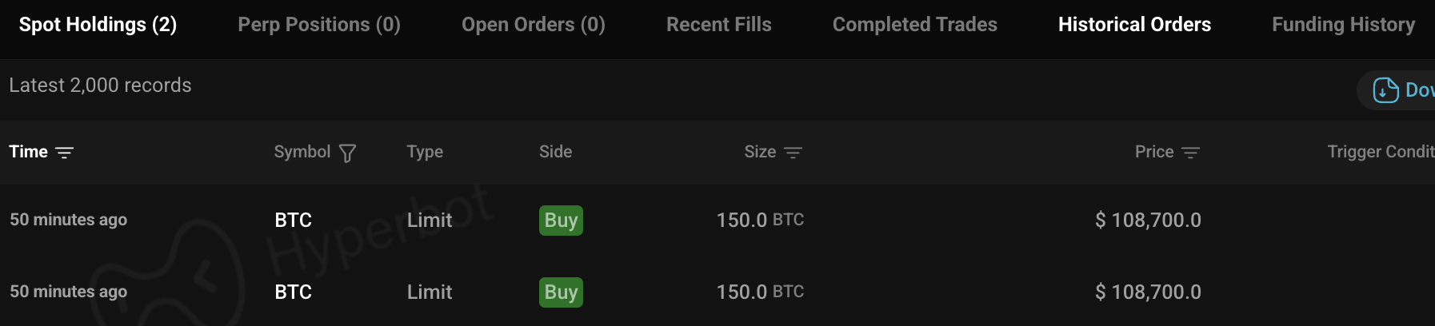This screenshot has width=1435, height=326.
Task: Open the Perp Positions tab
Action: (x=319, y=25)
